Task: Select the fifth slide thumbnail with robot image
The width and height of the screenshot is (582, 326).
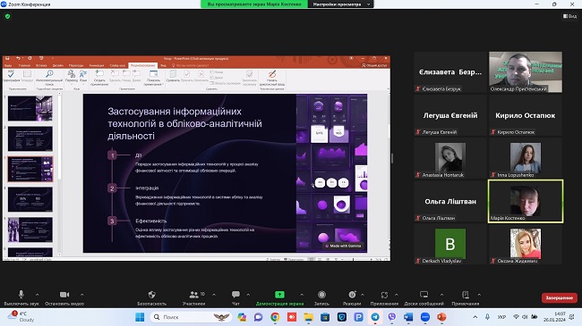Action: (x=30, y=230)
